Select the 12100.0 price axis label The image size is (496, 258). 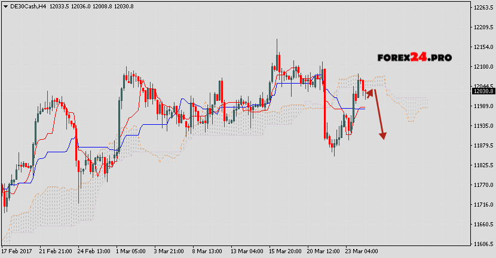482,67
